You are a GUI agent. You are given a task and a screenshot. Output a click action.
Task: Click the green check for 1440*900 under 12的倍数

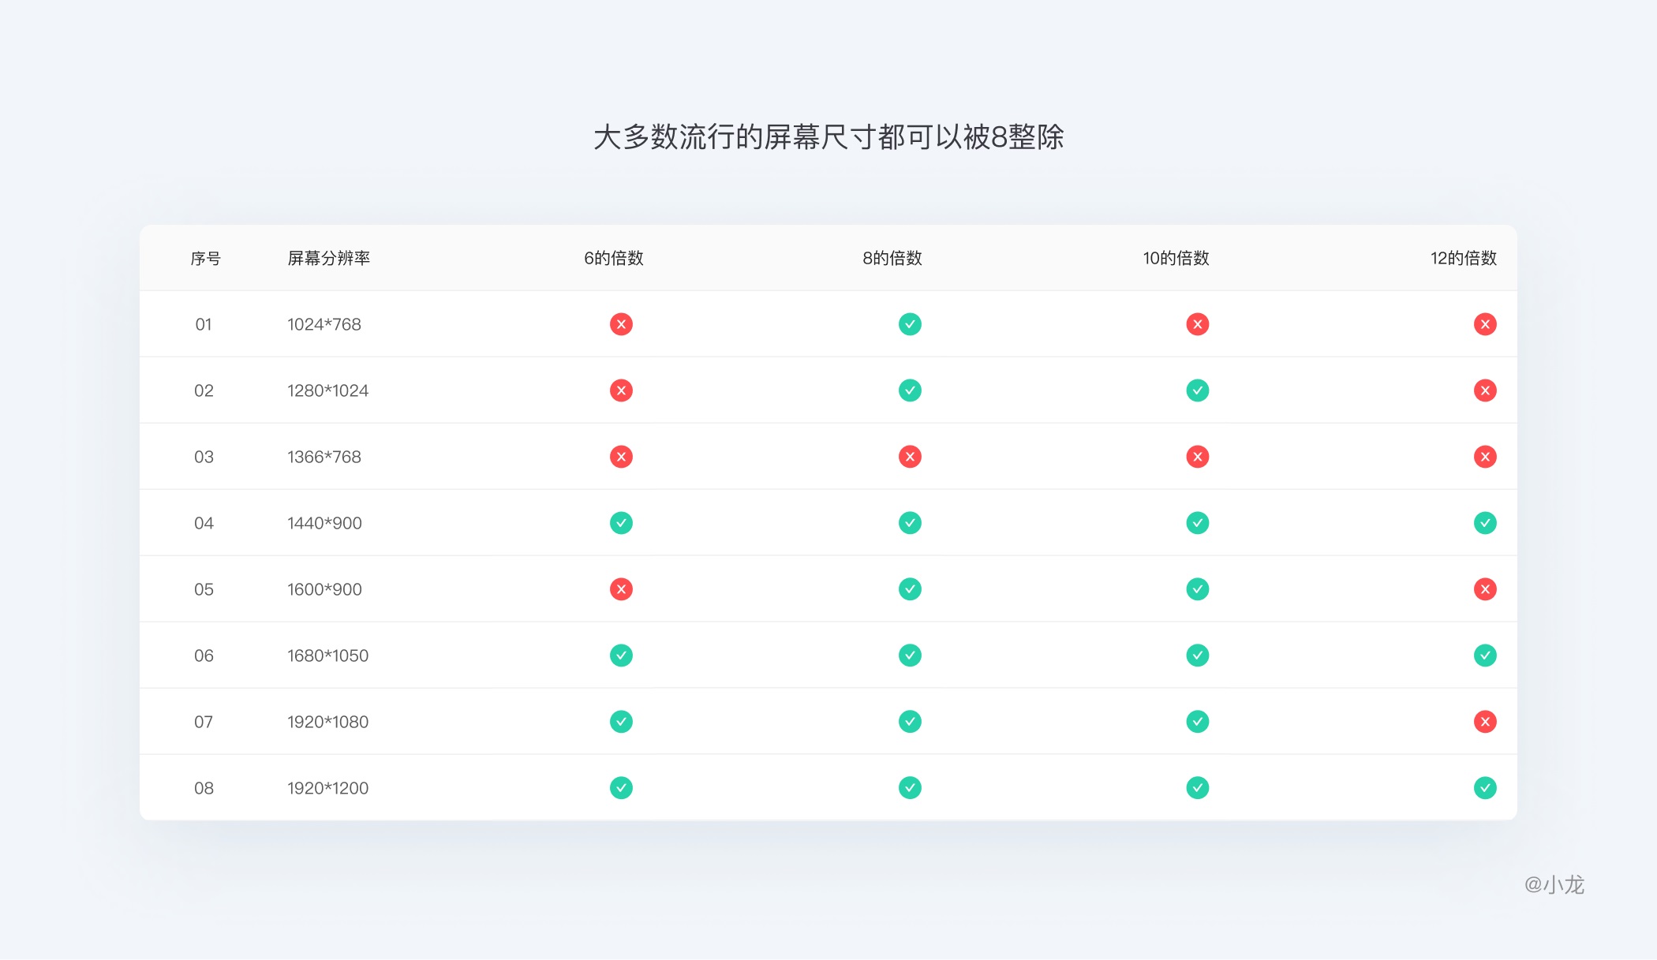click(x=1486, y=522)
